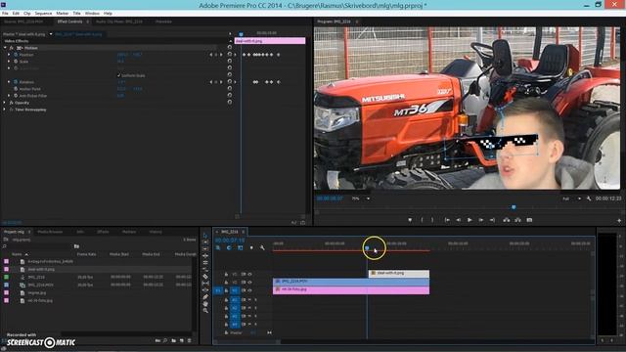
Task: Toggle the fx switch of the Motion effect
Action: 11,48
